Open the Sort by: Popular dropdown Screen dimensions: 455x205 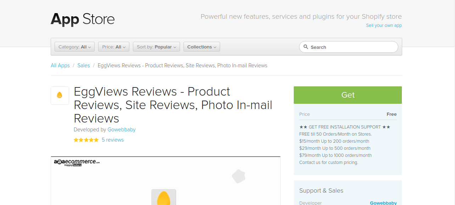click(156, 47)
